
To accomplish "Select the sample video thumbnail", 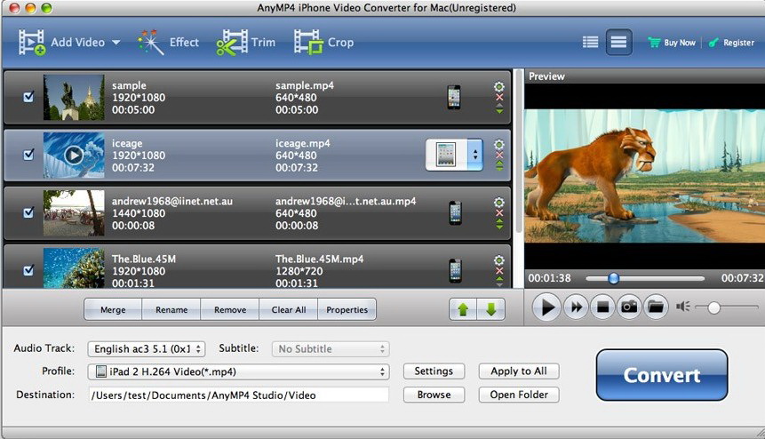I will 74,97.
